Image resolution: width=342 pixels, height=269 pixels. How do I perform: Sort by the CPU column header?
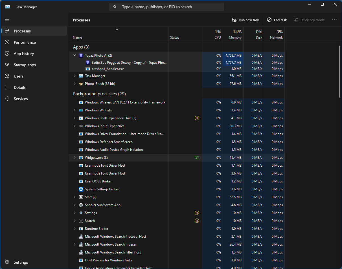coord(212,34)
